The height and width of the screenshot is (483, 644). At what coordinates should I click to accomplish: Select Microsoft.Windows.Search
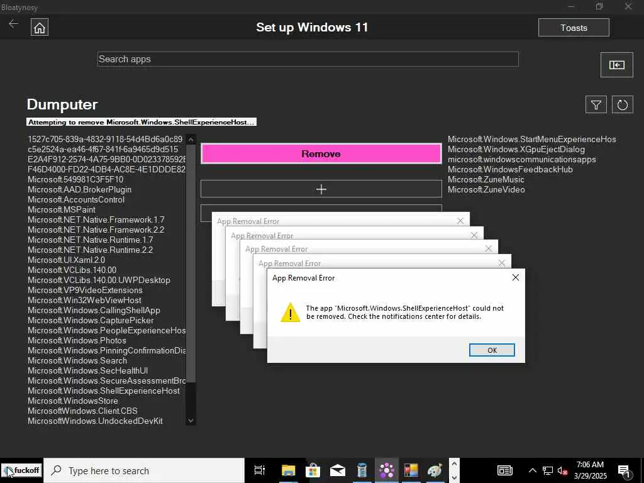[77, 360]
